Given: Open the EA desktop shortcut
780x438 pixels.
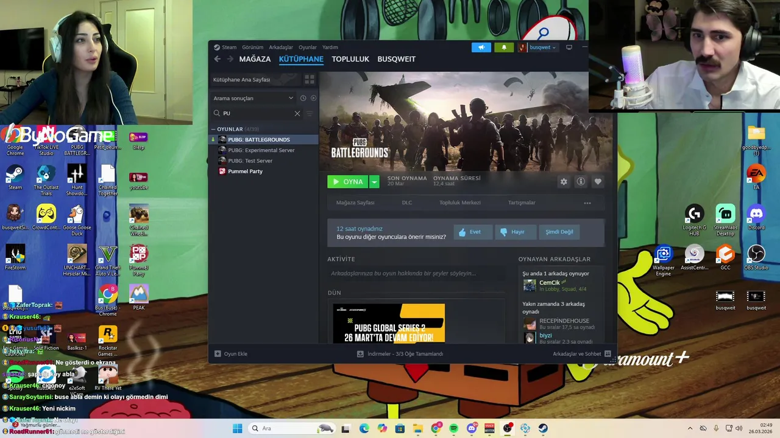Looking at the screenshot, I should (756, 178).
